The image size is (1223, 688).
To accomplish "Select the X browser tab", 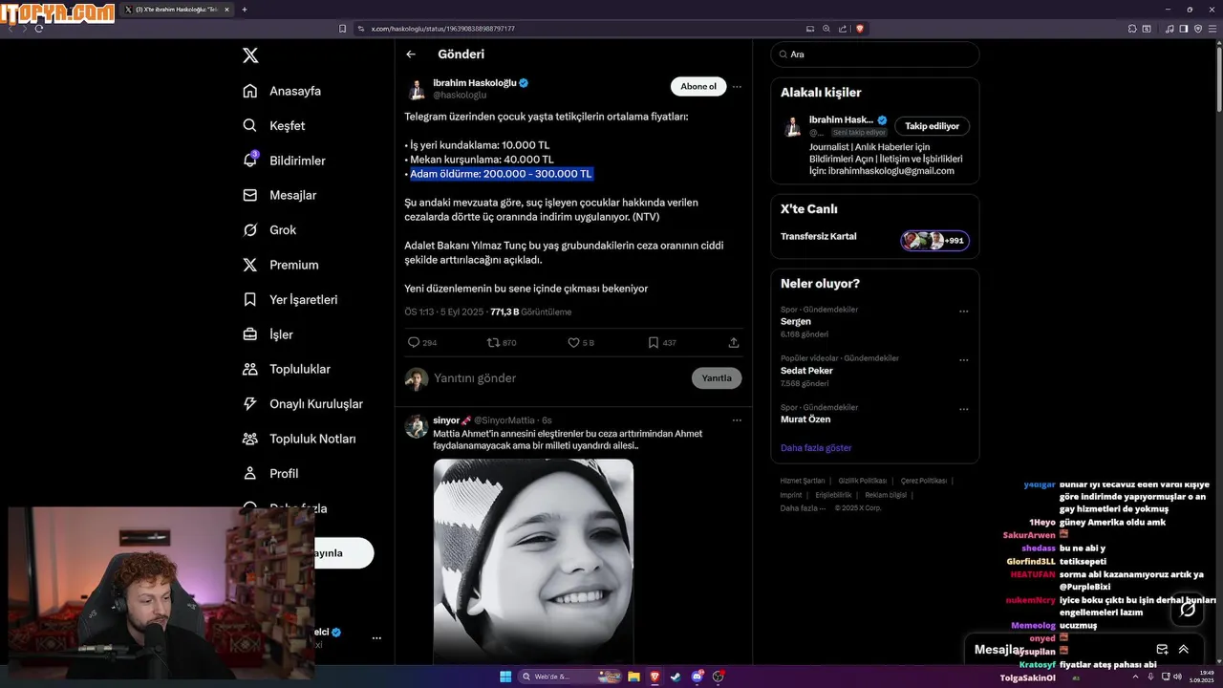I will pos(177,10).
